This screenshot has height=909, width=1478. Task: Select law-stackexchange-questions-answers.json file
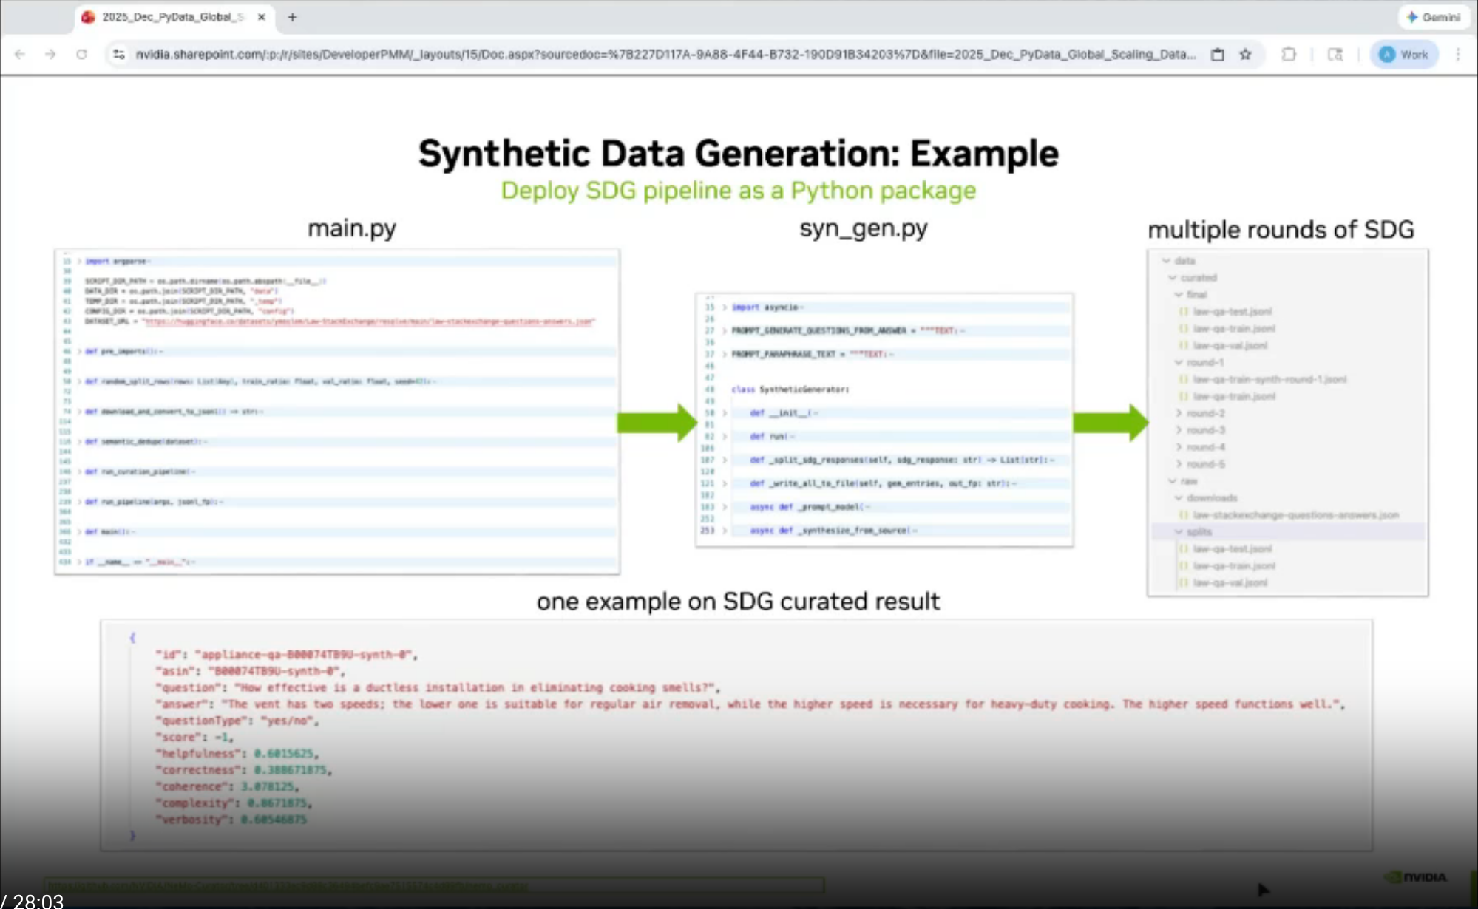(1295, 515)
